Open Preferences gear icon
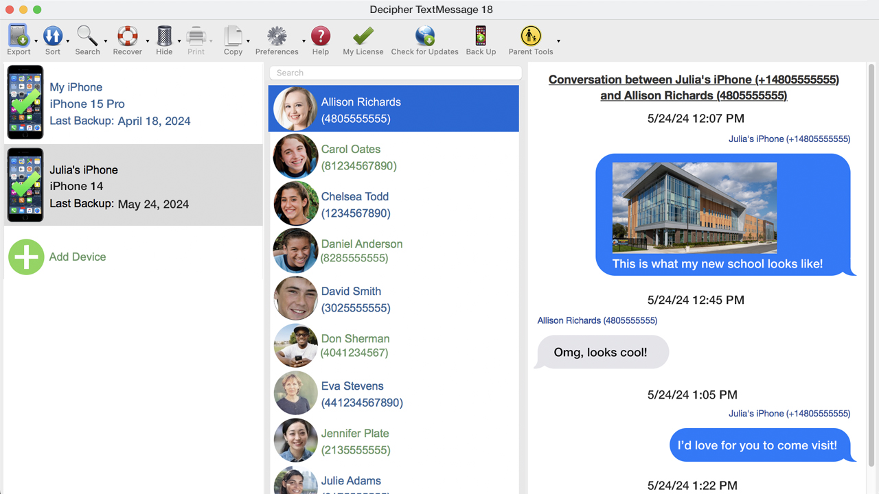 pos(277,36)
